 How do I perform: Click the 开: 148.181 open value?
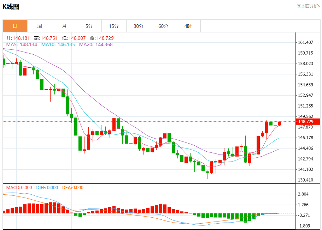click(x=18, y=38)
